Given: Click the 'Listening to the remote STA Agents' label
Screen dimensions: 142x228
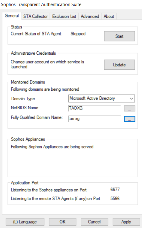Looking at the screenshot, I should [56, 199].
